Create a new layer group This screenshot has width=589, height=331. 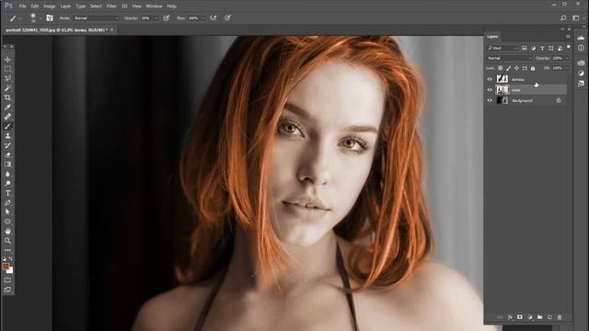(540, 317)
